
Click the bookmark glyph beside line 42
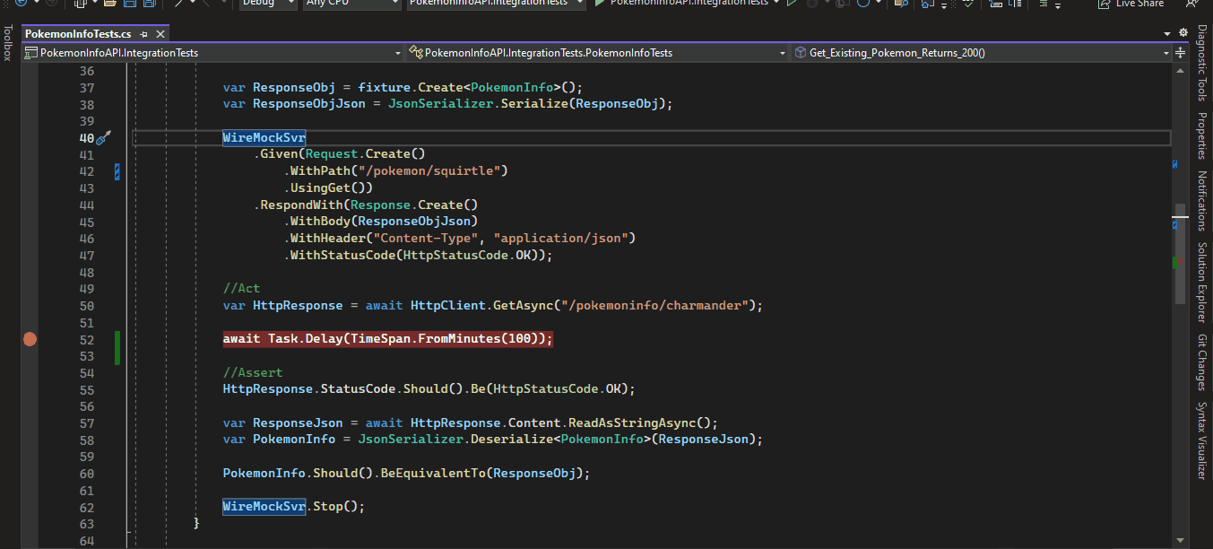click(117, 171)
